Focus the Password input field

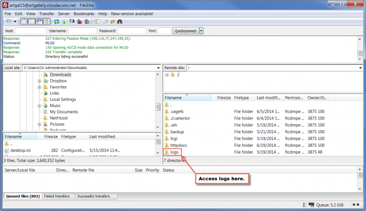tap(132, 31)
